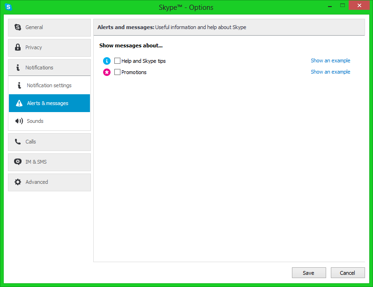Save the options changes
Viewport: 373px width, 287px height.
pos(309,273)
